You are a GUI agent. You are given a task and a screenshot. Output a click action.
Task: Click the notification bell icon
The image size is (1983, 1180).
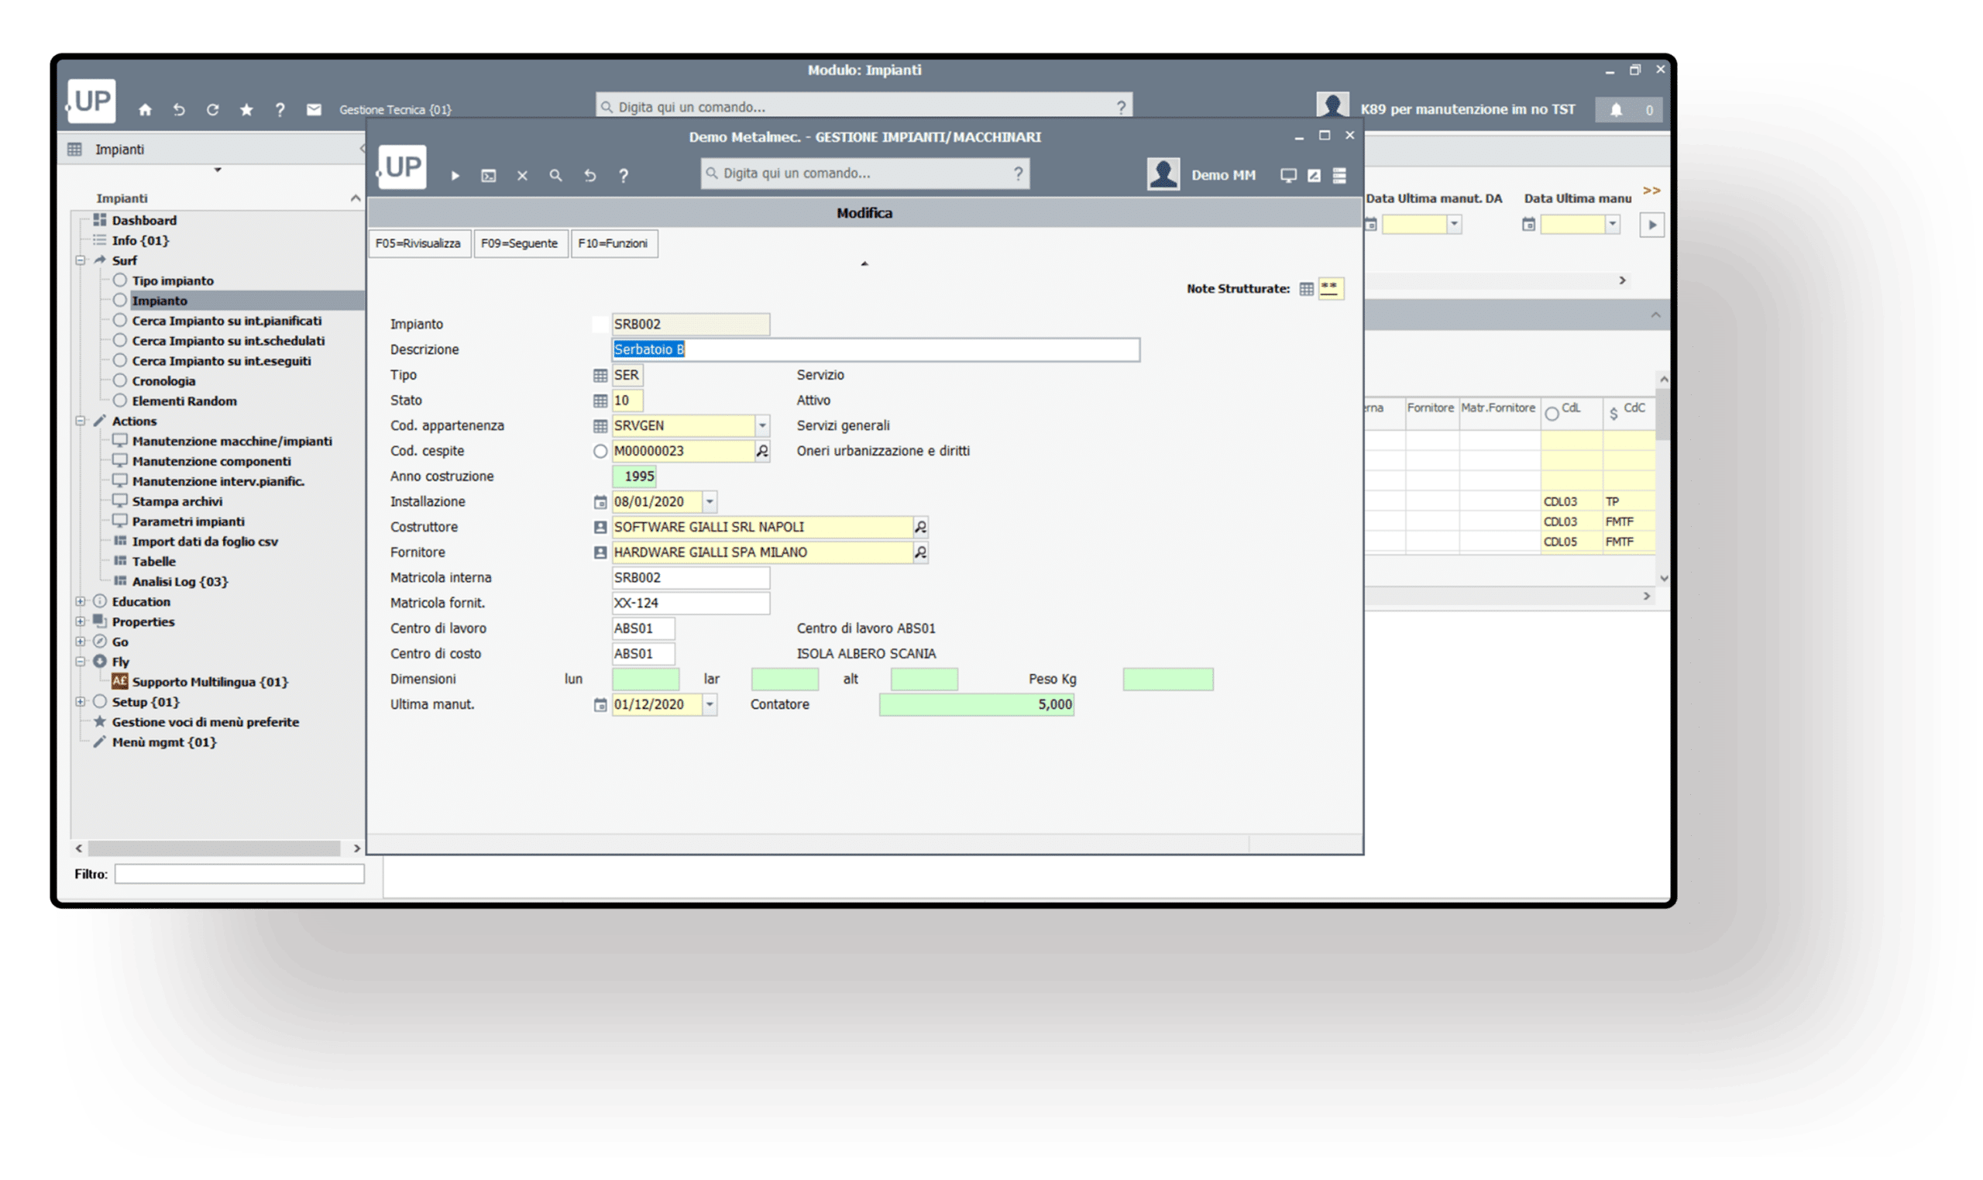coord(1616,110)
